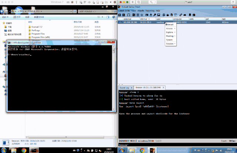Click the cmd icon in the left taskbar

(x=35, y=150)
